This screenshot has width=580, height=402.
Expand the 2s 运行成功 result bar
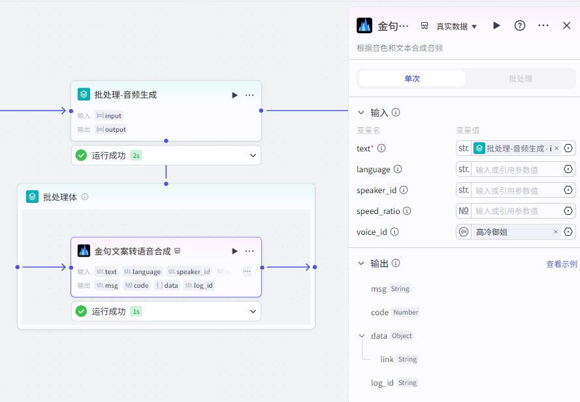pyautogui.click(x=253, y=155)
